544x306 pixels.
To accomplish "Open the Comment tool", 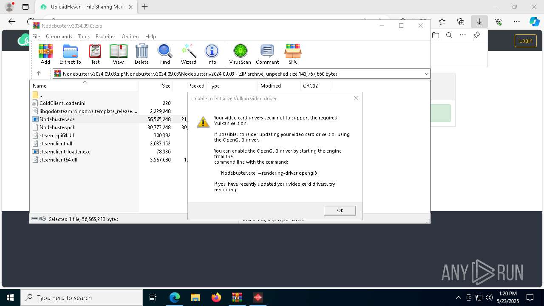I will pyautogui.click(x=267, y=54).
